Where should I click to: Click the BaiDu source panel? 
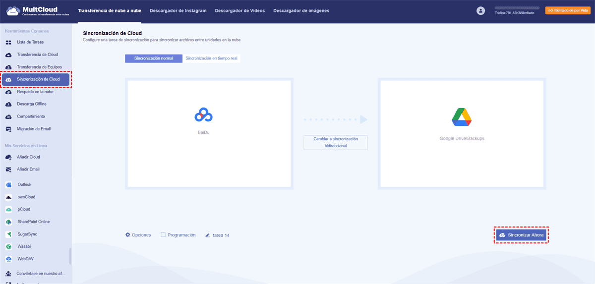209,133
